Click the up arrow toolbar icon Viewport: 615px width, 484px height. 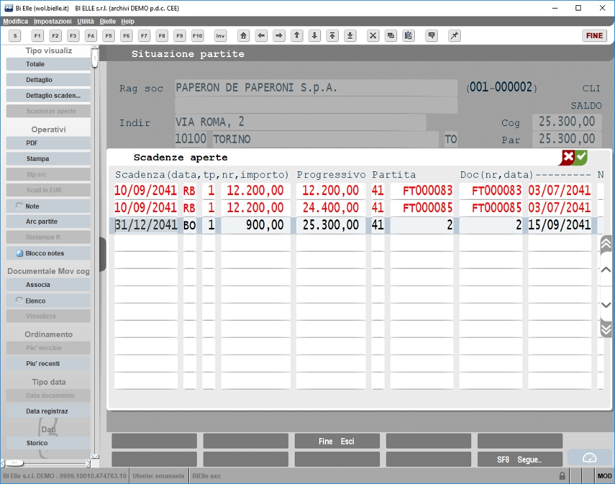pos(297,35)
